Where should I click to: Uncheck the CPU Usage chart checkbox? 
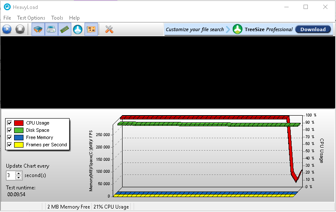[x=9, y=123]
